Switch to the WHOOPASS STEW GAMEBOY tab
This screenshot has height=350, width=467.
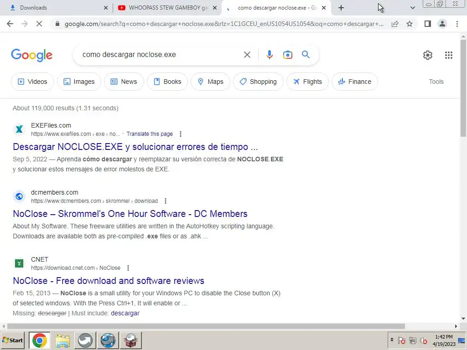point(167,8)
